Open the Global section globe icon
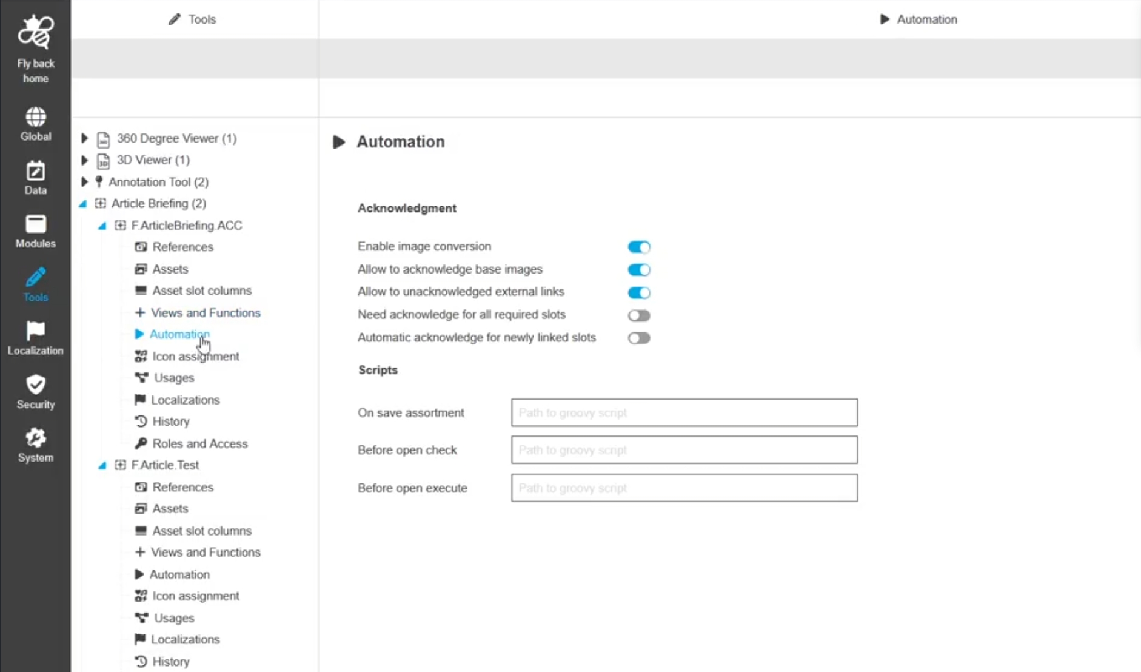The image size is (1141, 672). (x=35, y=117)
